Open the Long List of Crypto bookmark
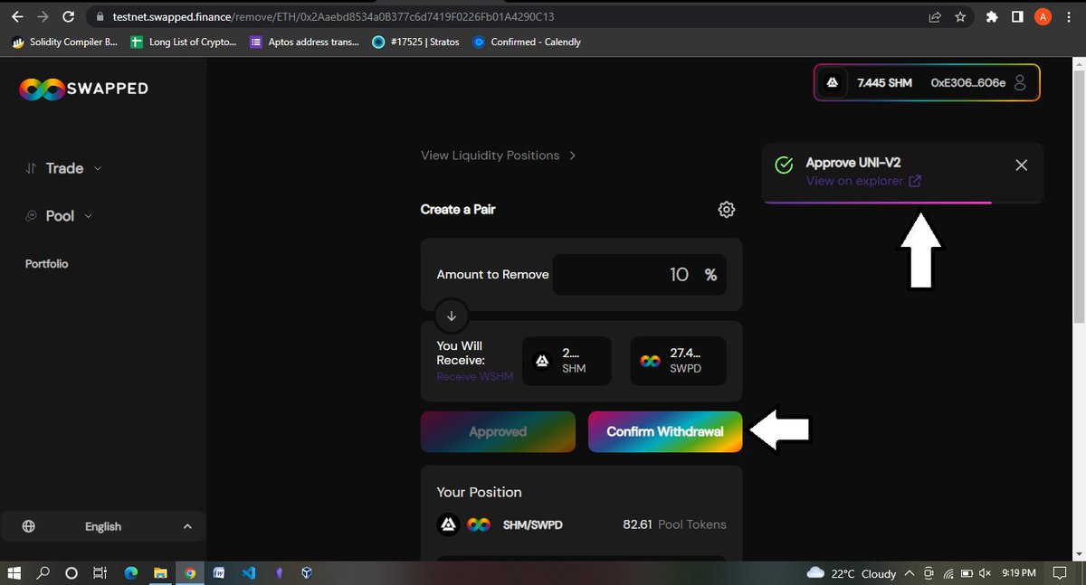This screenshot has width=1086, height=585. tap(184, 42)
